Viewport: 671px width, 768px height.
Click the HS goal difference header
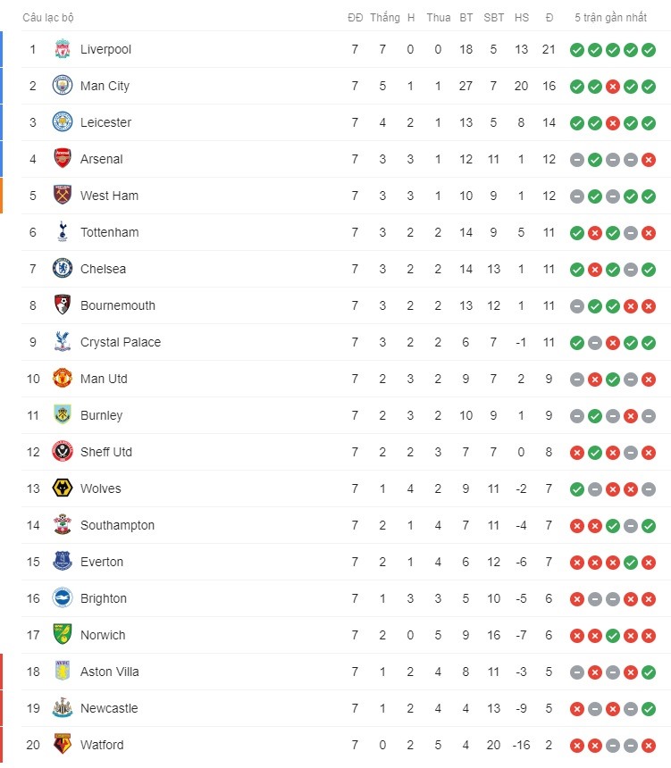pos(522,18)
